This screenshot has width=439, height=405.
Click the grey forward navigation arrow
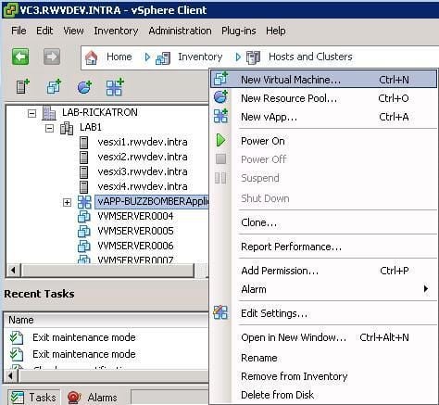pyautogui.click(x=52, y=57)
